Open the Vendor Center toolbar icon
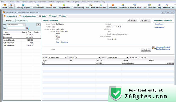 [x=51, y=6]
